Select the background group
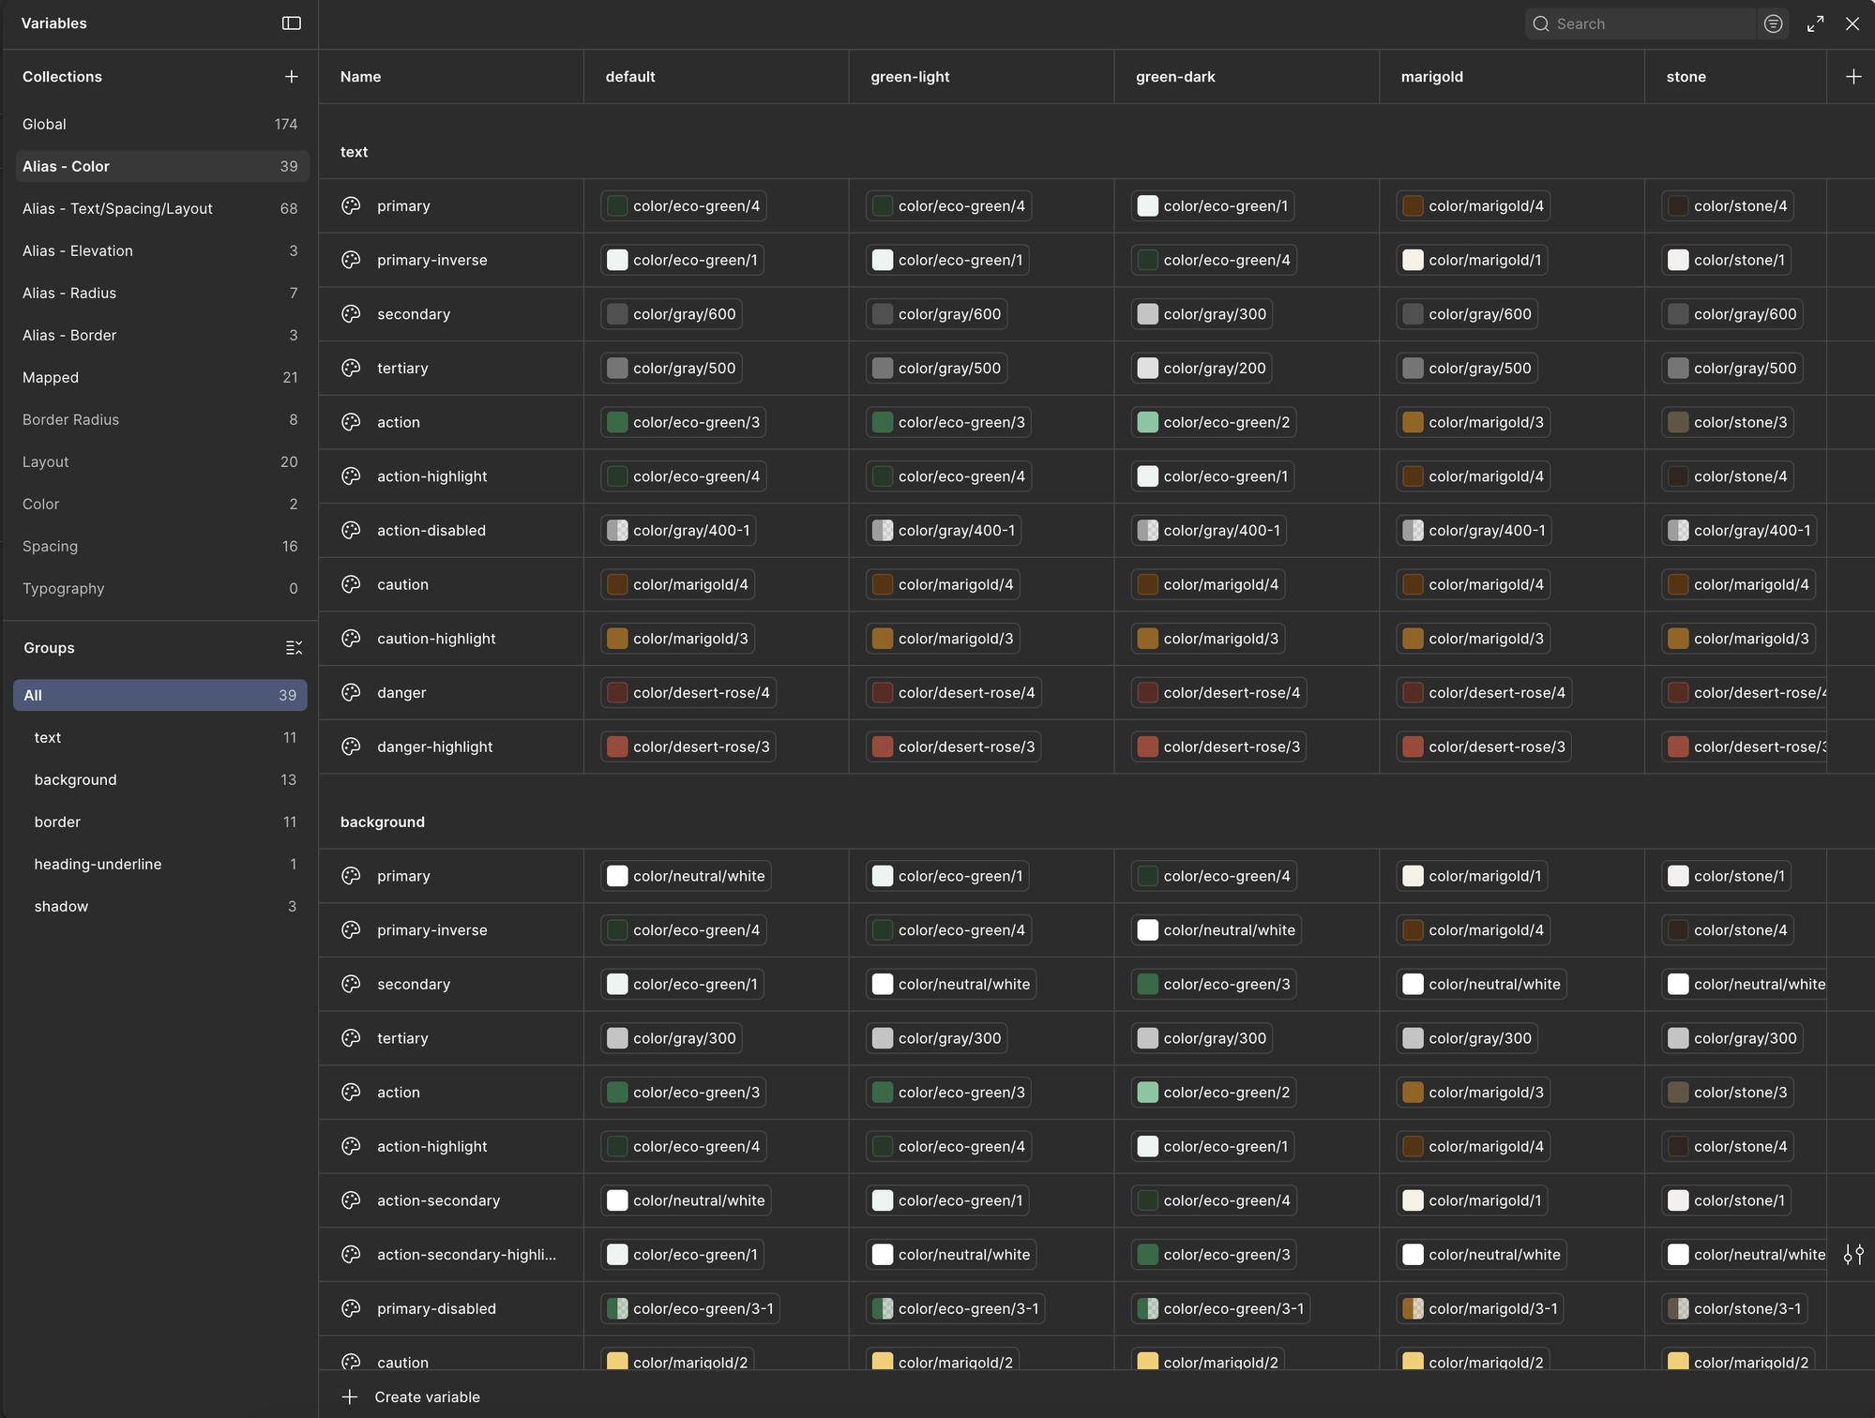Viewport: 1875px width, 1418px height. coord(160,779)
